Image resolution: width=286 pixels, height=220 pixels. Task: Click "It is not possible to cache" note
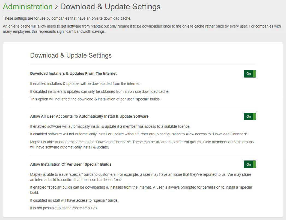(x=64, y=208)
